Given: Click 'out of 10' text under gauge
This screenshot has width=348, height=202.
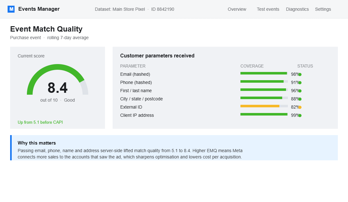Looking at the screenshot, I should (x=49, y=100).
